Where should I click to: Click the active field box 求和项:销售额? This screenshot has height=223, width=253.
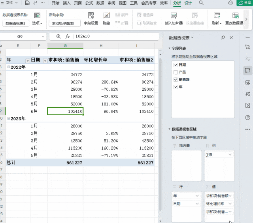64,23
